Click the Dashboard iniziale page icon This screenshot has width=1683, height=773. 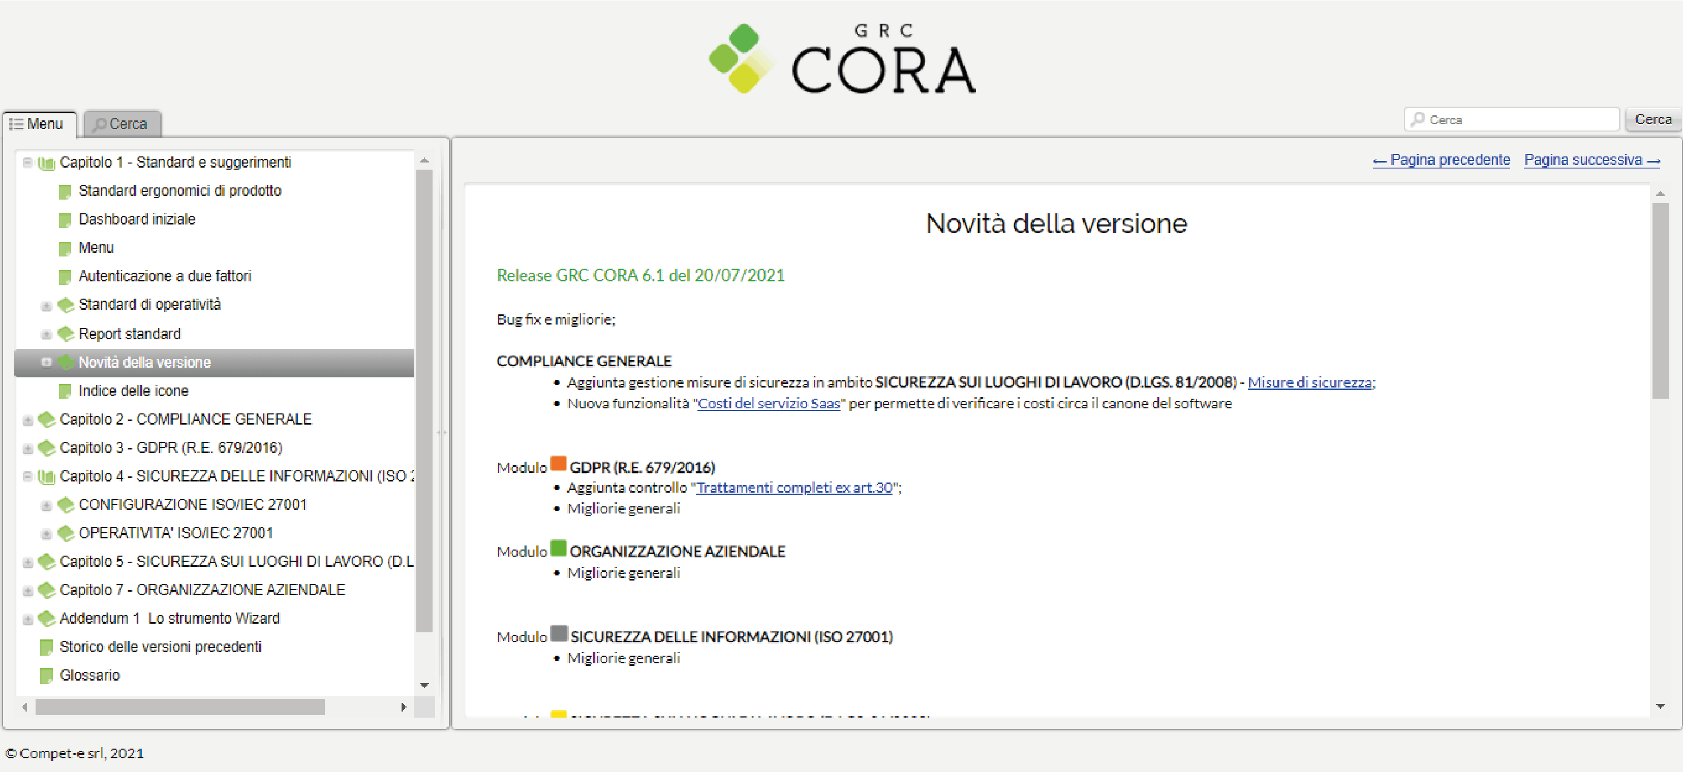click(x=65, y=220)
